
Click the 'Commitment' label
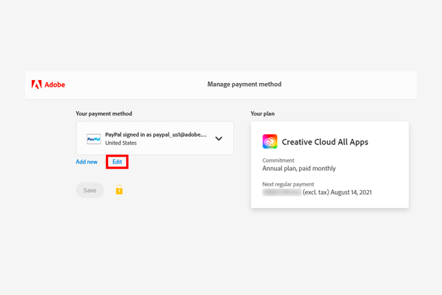click(x=278, y=160)
